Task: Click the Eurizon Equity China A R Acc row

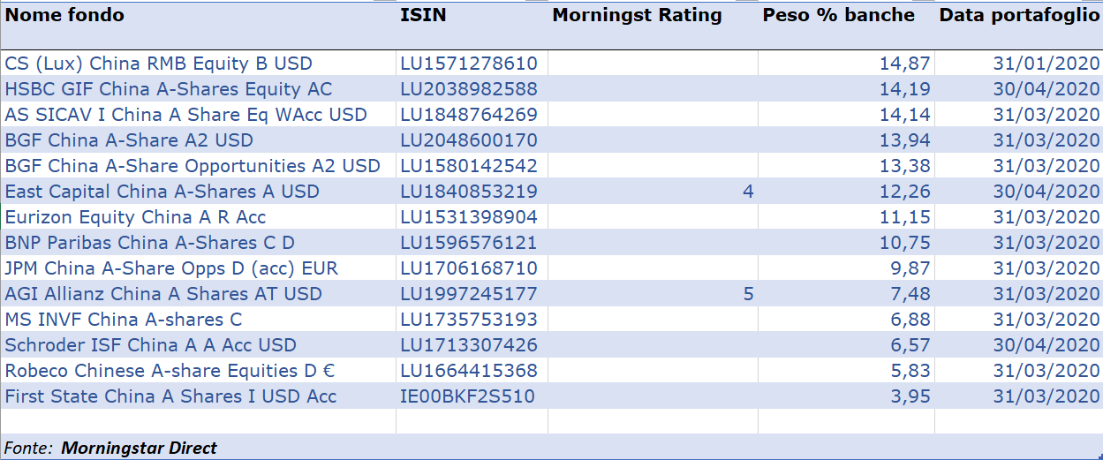Action: pyautogui.click(x=135, y=217)
